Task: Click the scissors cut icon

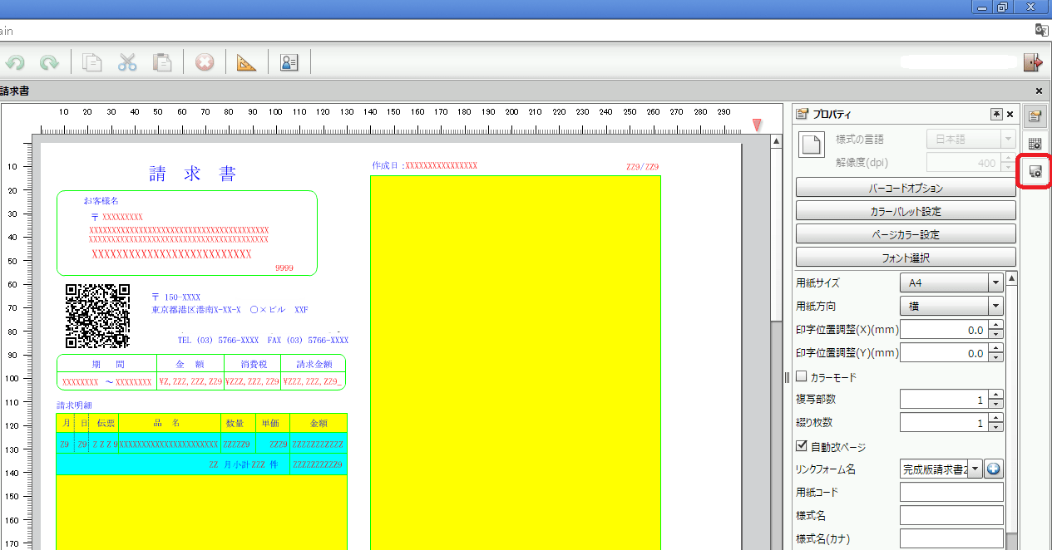Action: (127, 62)
